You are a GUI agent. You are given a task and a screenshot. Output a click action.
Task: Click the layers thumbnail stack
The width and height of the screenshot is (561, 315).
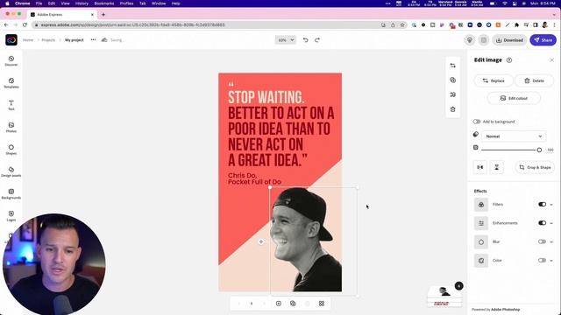coord(444,296)
